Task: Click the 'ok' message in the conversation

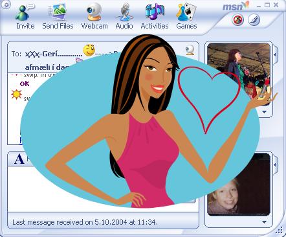Action: tap(25, 84)
